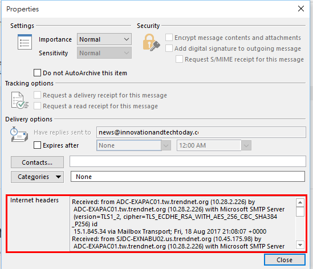Viewport: 313px width, 269px height.
Task: Click Internet headers scrollbar down arrow
Action: point(300,244)
